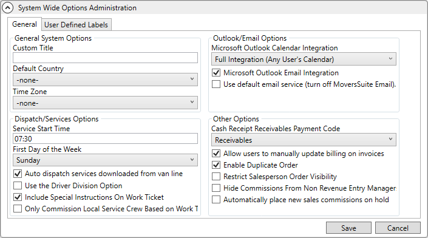The image size is (428, 238).
Task: Click the Cash Receipt Receivables Payment Code label
Action: click(276, 129)
